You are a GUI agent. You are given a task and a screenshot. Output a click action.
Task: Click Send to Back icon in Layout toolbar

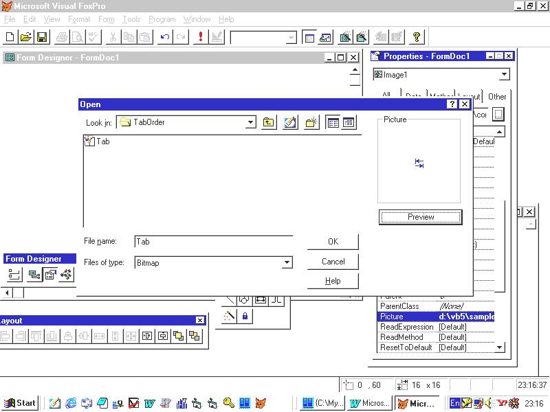point(195,336)
